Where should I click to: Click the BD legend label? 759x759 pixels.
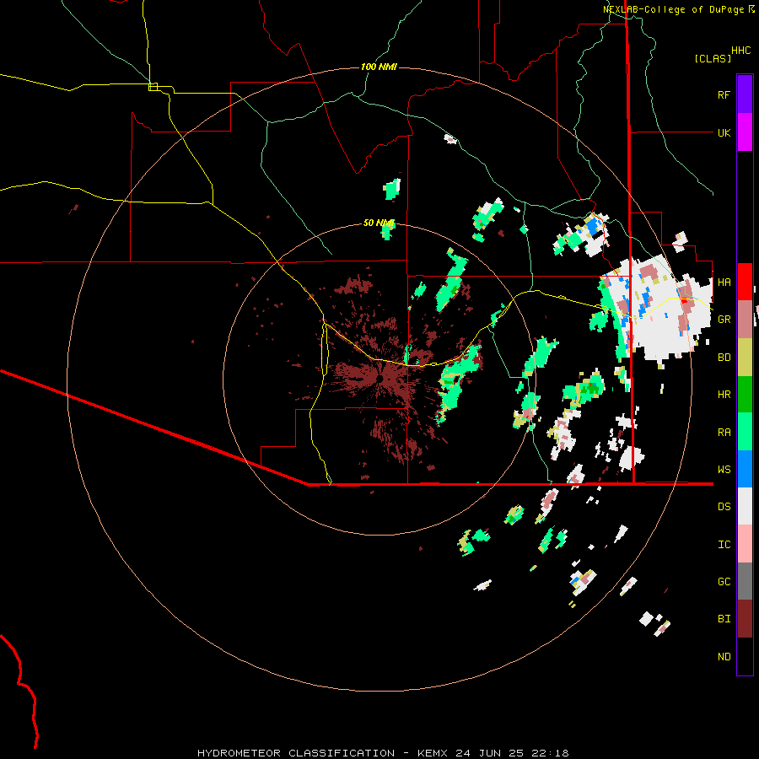pyautogui.click(x=724, y=358)
